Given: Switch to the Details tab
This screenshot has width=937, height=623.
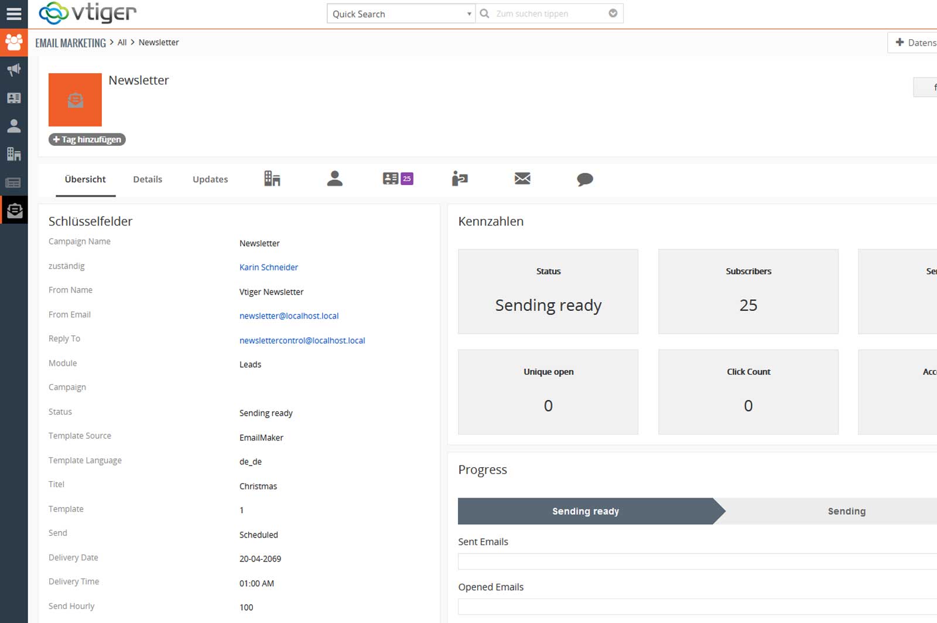Looking at the screenshot, I should [x=148, y=179].
